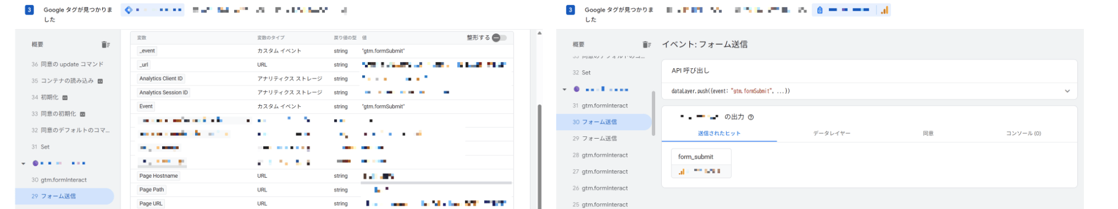The height and width of the screenshot is (209, 1118).
Task: Select 概要 in right sidebar
Action: (x=579, y=45)
